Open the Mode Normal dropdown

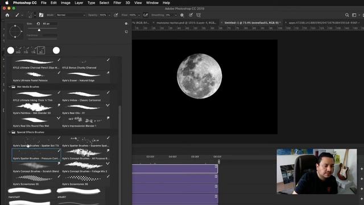(x=71, y=15)
